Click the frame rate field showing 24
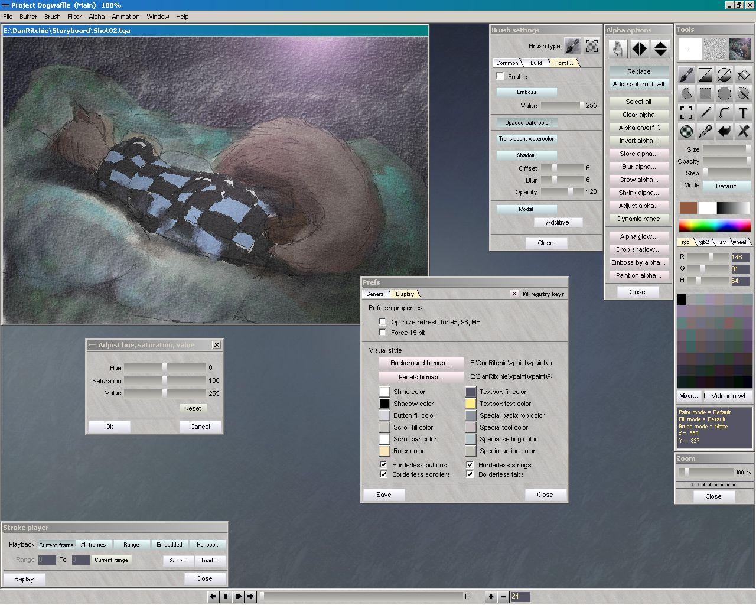Screen dimensions: 756x605 (520, 596)
